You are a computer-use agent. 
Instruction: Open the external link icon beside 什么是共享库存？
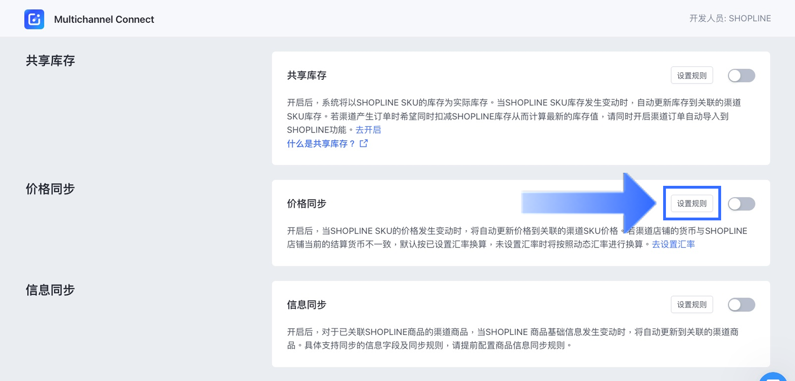click(364, 143)
